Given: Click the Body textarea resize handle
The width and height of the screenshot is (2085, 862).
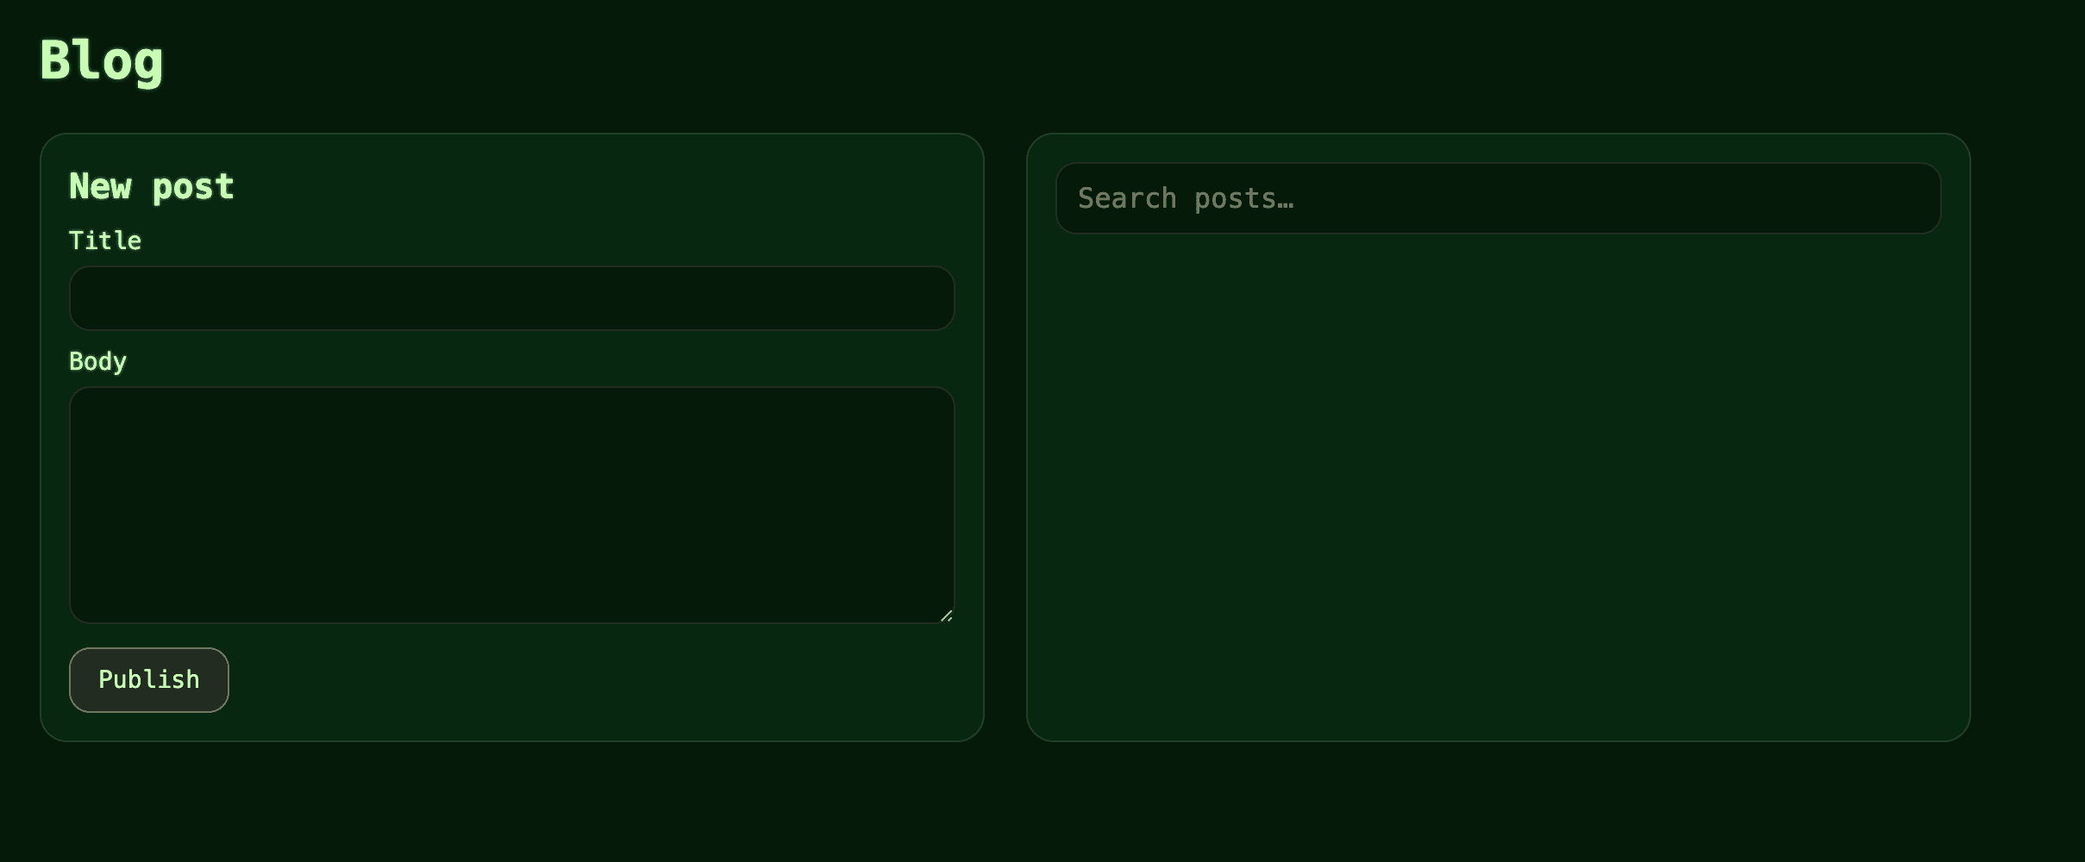Looking at the screenshot, I should pos(946,615).
